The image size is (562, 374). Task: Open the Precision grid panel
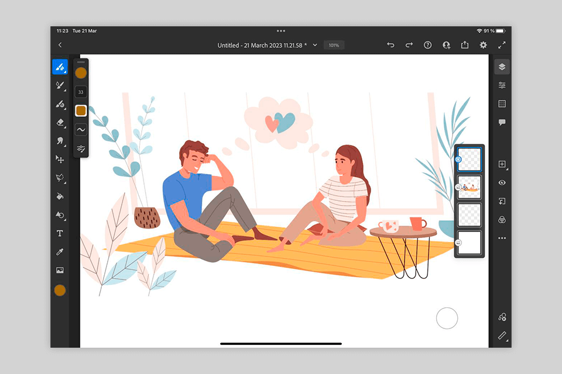click(502, 104)
